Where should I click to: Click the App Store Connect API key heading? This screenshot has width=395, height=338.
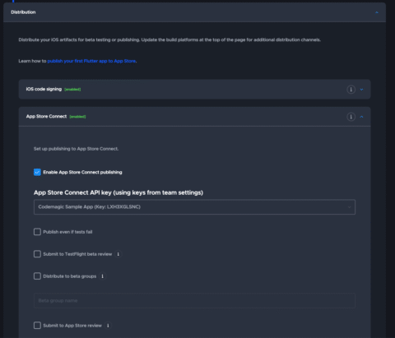[x=118, y=192]
